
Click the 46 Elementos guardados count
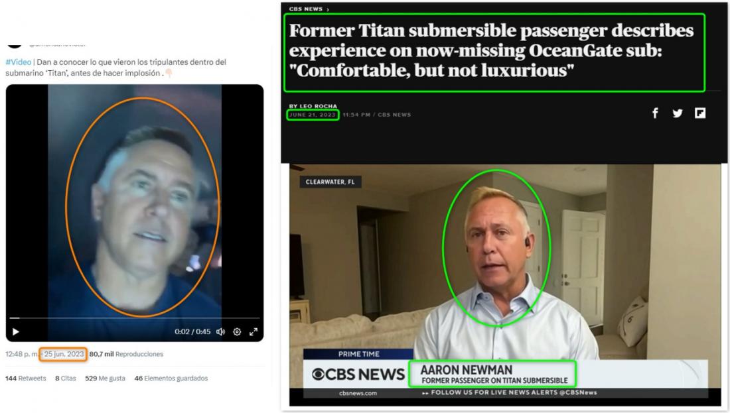coord(171,378)
